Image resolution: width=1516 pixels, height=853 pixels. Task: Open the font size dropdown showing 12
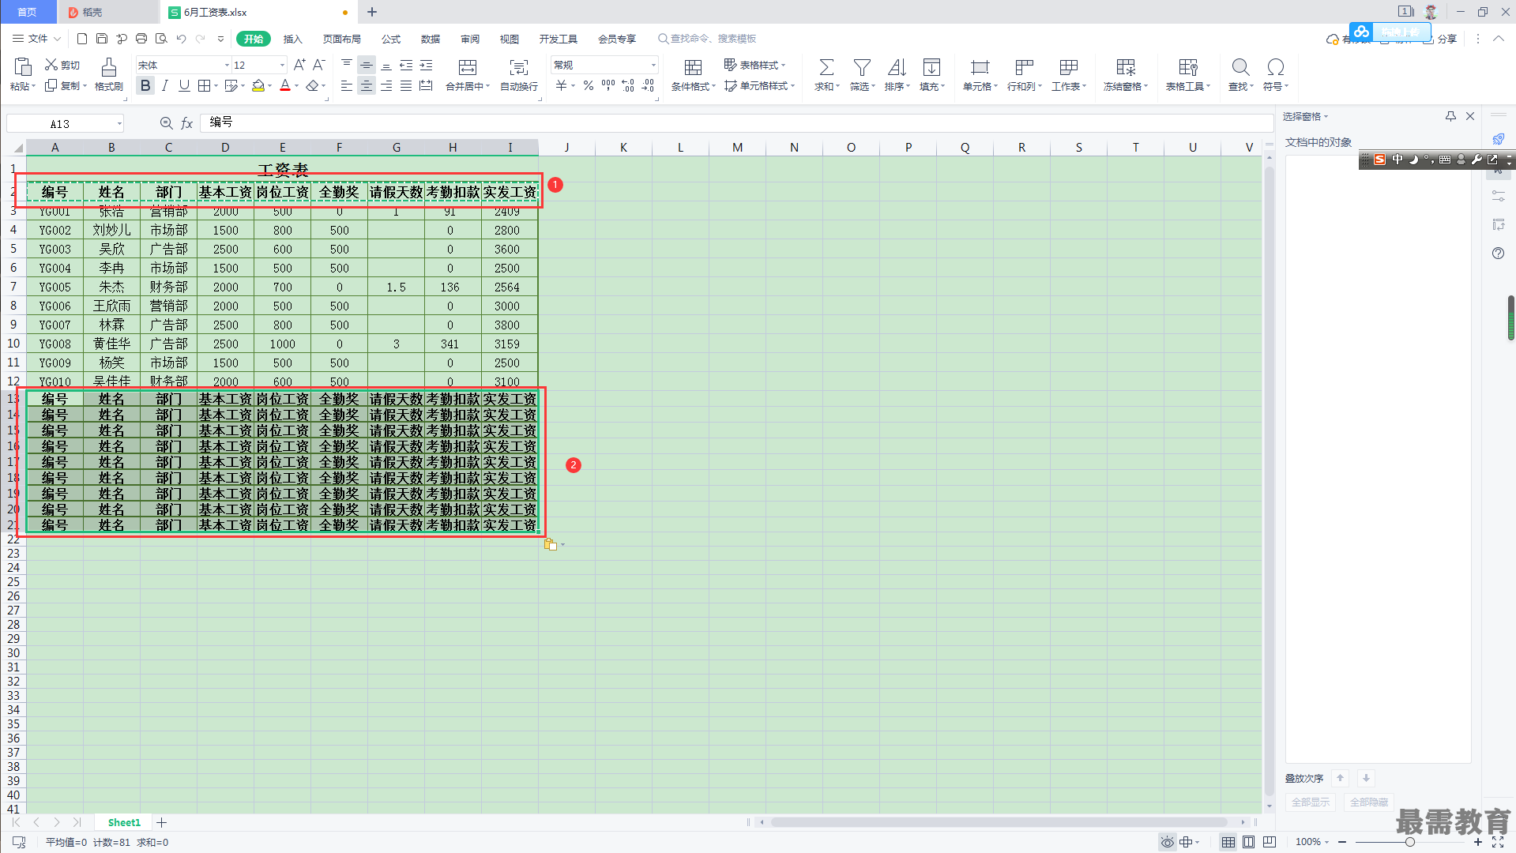[282, 66]
